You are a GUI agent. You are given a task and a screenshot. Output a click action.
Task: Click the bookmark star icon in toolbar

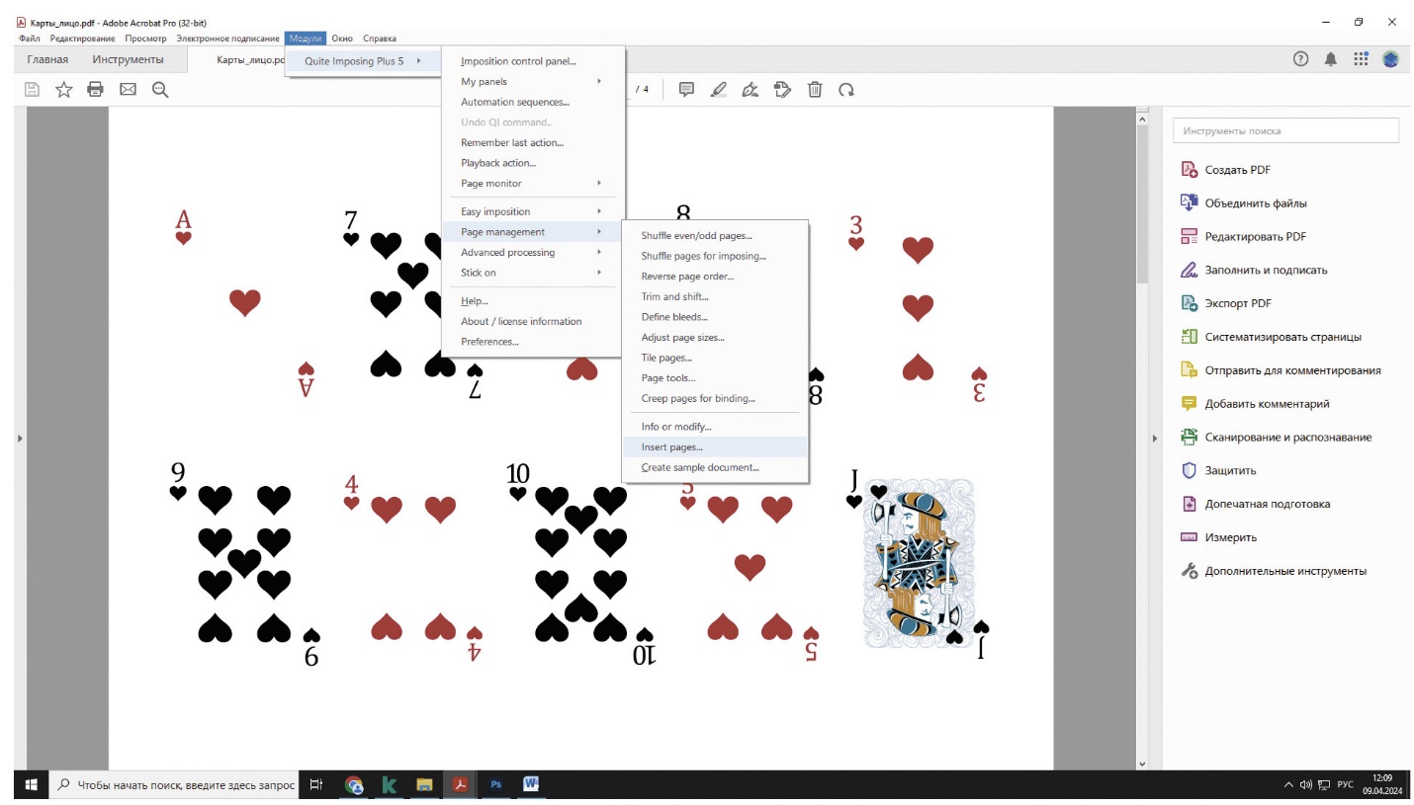pyautogui.click(x=64, y=90)
